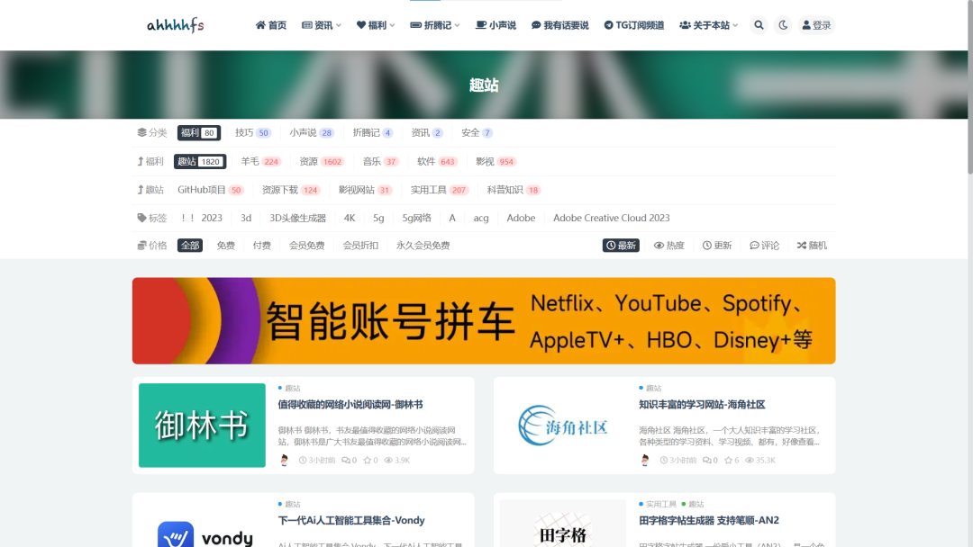Toggle dark mode moon icon

(783, 25)
